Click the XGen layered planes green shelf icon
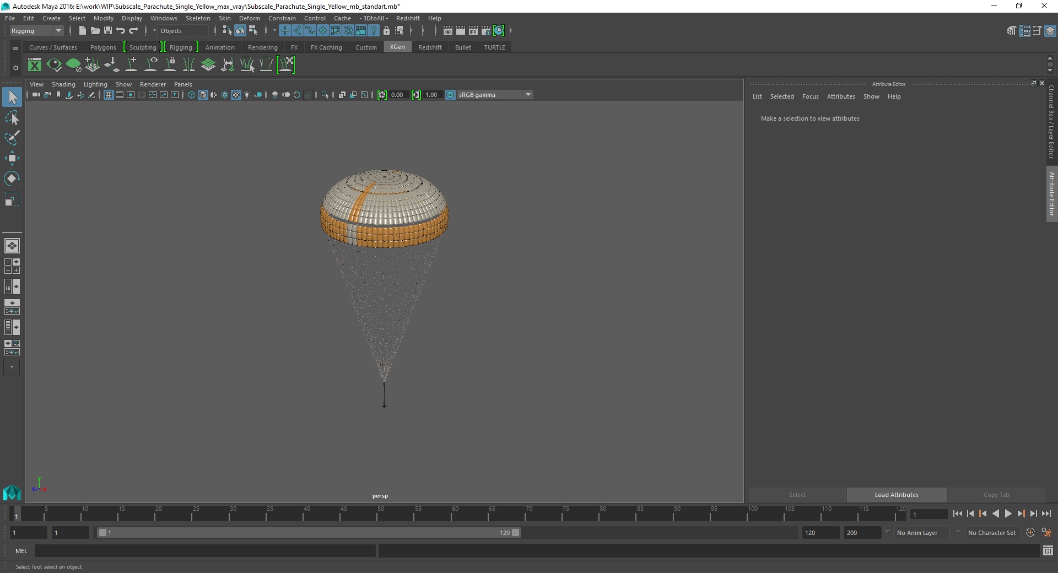This screenshot has width=1058, height=573. [208, 65]
